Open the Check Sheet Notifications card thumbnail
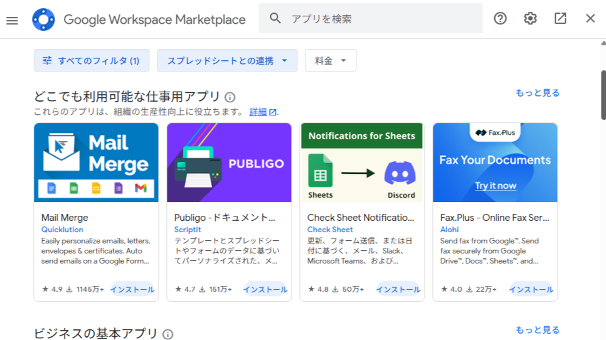Image resolution: width=606 pixels, height=340 pixels. coord(362,162)
